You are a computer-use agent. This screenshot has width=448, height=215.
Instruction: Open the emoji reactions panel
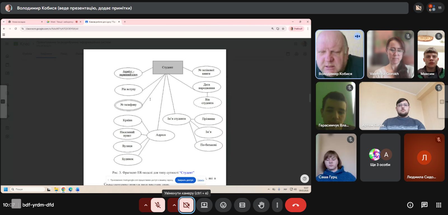223,205
